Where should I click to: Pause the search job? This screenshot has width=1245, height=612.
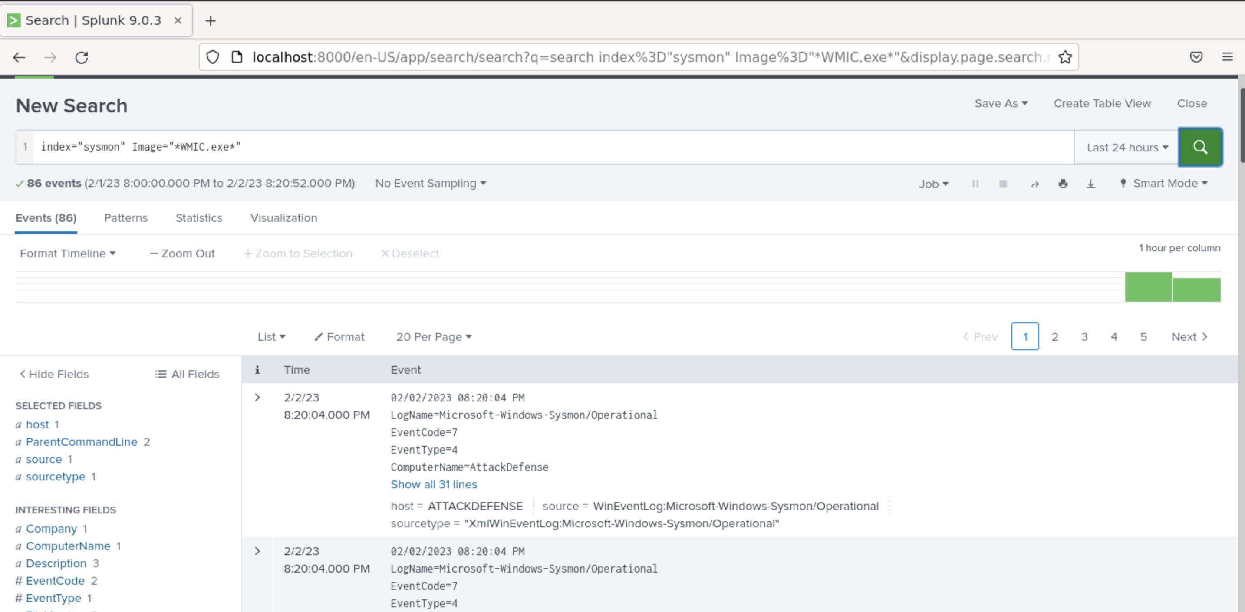(x=975, y=184)
